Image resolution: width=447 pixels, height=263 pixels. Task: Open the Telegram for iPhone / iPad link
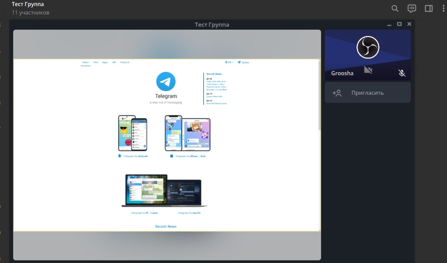coord(190,156)
